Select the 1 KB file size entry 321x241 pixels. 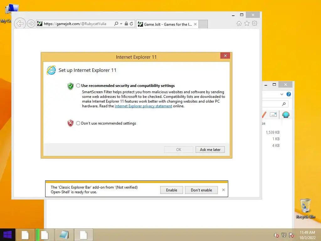click(x=276, y=139)
